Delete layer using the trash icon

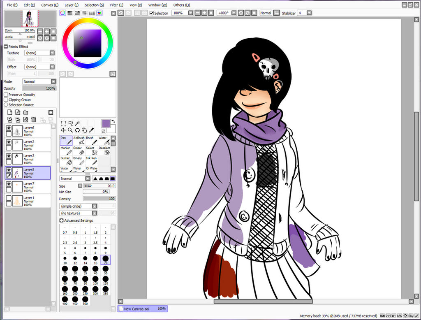click(34, 120)
